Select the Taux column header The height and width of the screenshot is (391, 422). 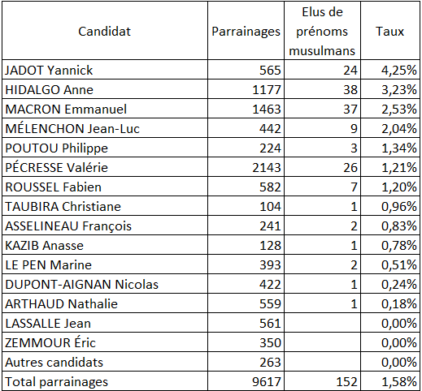click(x=390, y=31)
